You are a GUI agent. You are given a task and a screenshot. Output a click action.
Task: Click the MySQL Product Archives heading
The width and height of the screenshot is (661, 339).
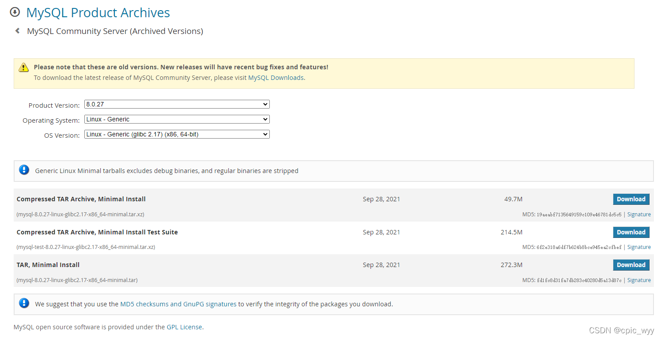click(x=98, y=12)
